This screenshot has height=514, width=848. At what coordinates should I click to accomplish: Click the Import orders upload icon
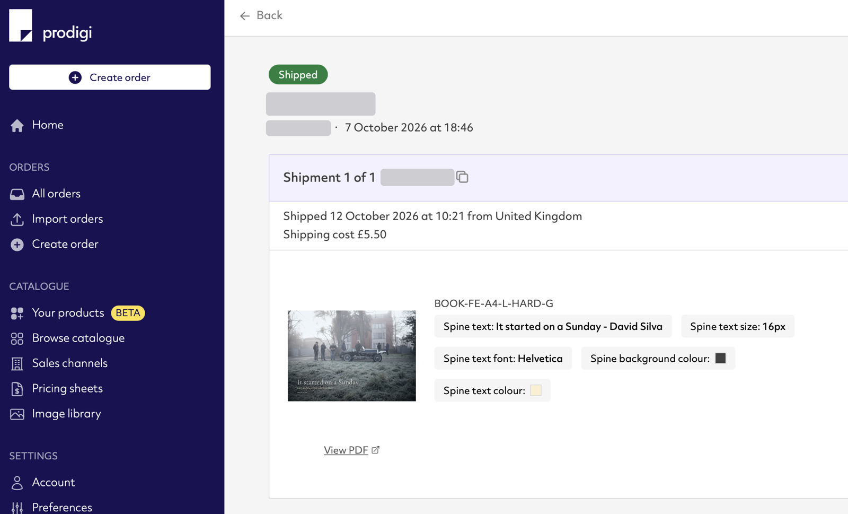click(x=17, y=219)
